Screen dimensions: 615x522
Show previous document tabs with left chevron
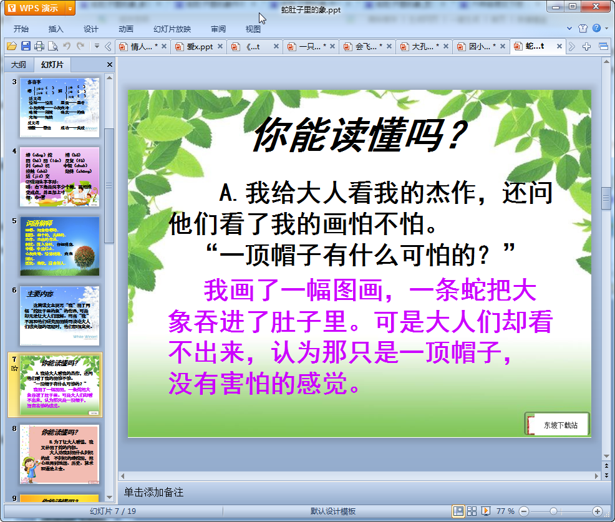(x=108, y=47)
